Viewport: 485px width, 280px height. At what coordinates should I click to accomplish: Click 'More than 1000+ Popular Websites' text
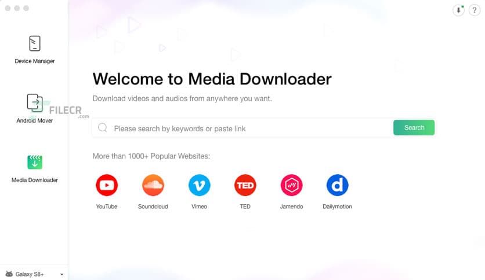(151, 156)
